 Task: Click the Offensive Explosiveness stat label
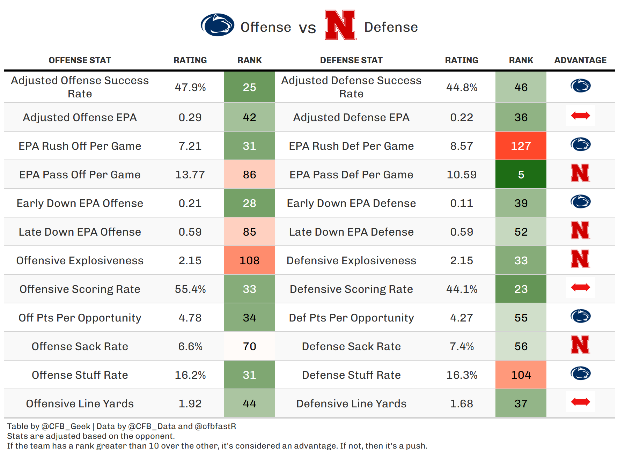point(80,260)
